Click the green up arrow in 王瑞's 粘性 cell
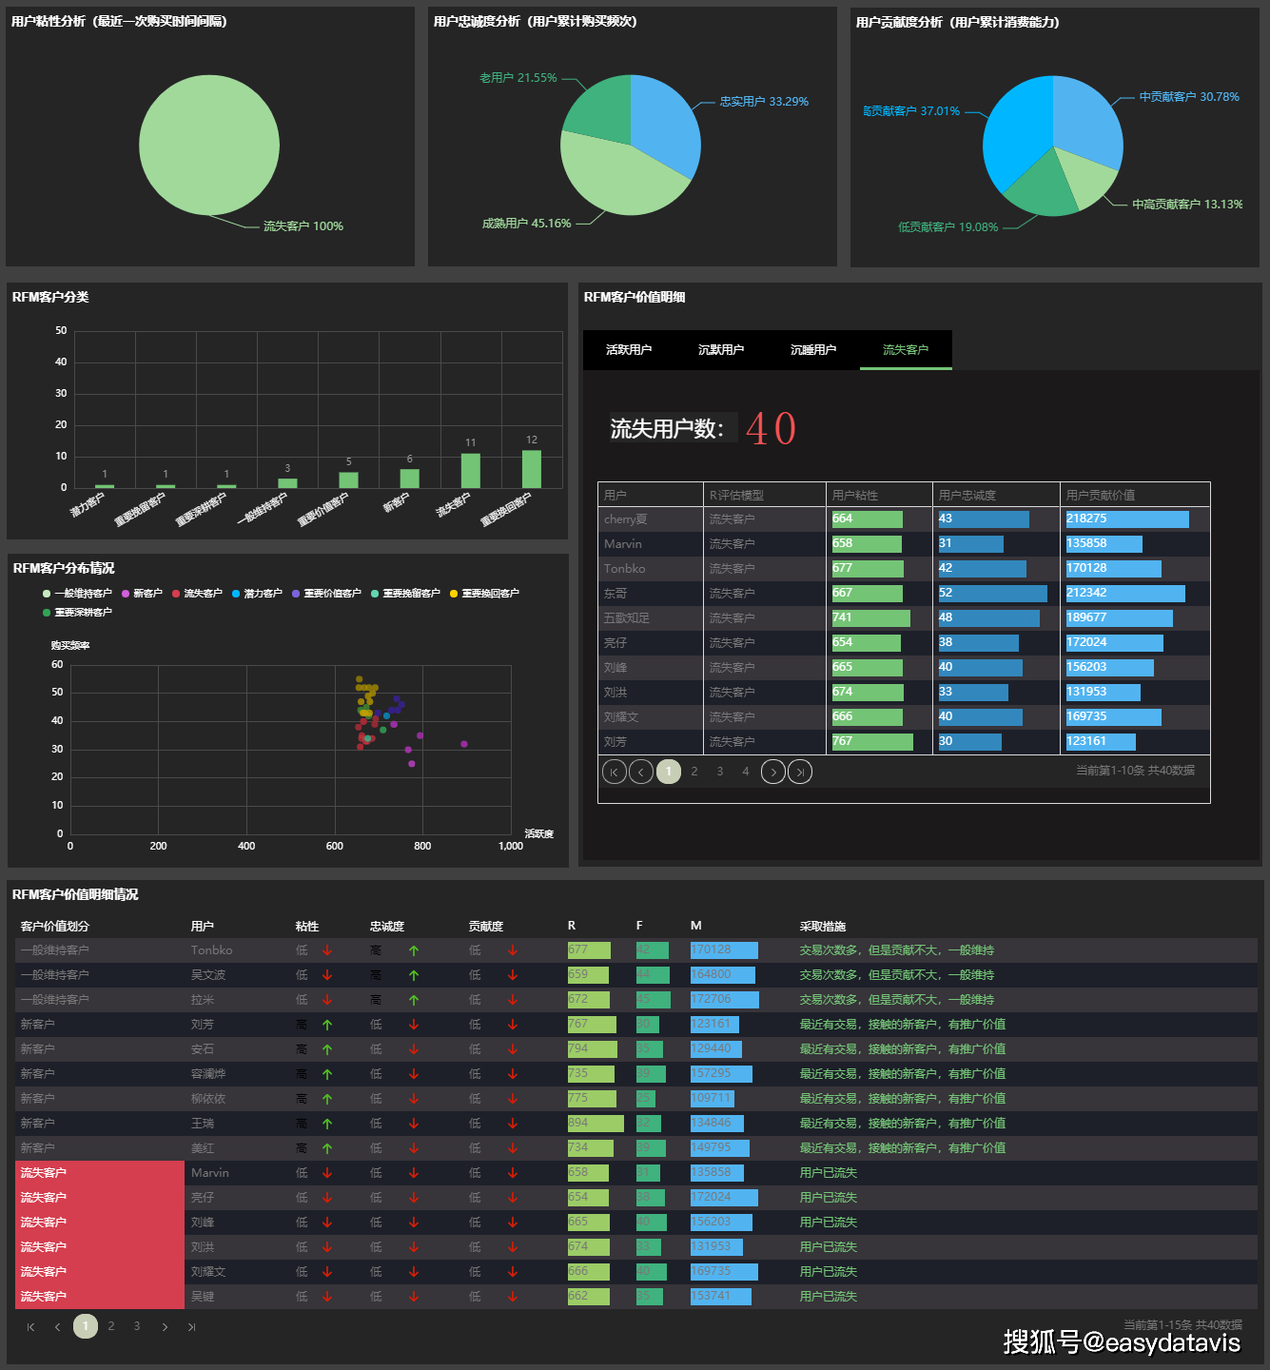This screenshot has width=1270, height=1370. (x=327, y=1124)
